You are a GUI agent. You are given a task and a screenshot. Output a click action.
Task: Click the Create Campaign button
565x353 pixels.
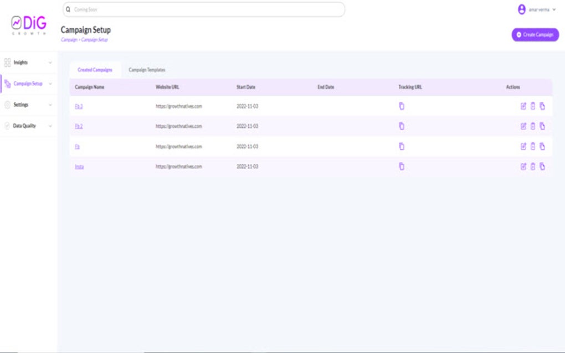coord(535,34)
